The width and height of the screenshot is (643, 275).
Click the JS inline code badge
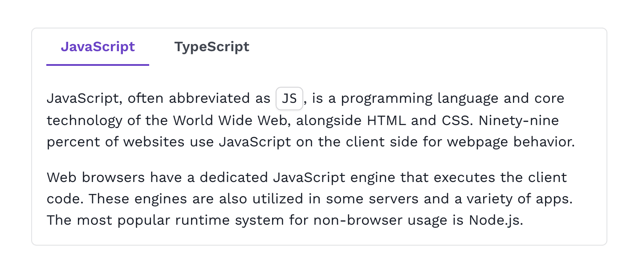(289, 99)
